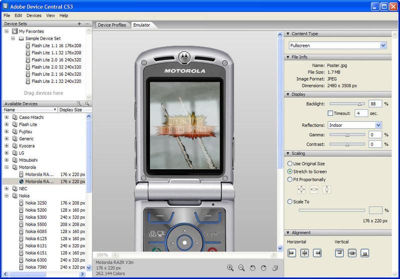The image size is (400, 279).
Task: Rotate device counterclockwise icon
Action: 252,268
